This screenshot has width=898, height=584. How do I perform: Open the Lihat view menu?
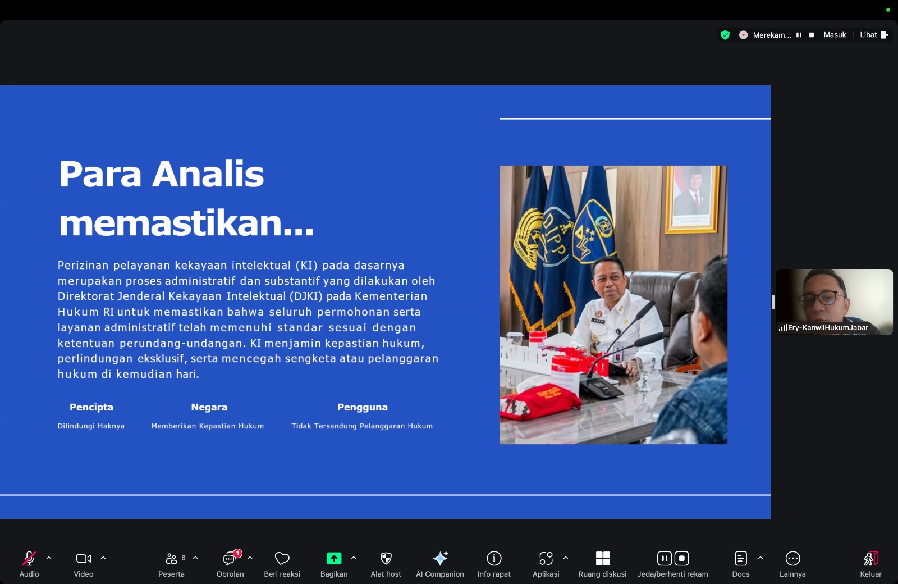point(869,34)
